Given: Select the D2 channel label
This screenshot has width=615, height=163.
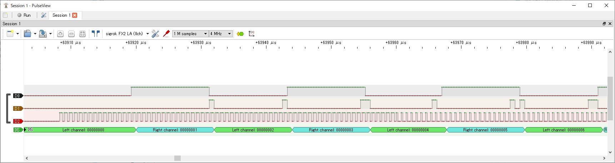Looking at the screenshot, I should click(x=18, y=121).
